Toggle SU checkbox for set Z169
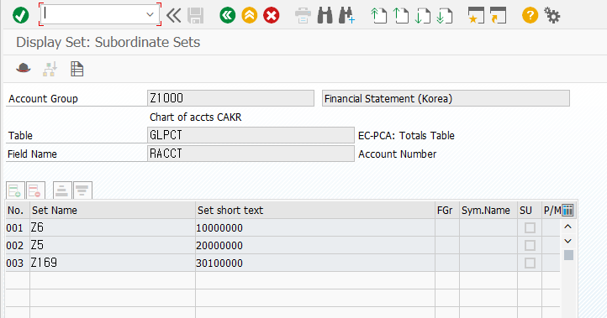This screenshot has height=318, width=607. coord(530,263)
